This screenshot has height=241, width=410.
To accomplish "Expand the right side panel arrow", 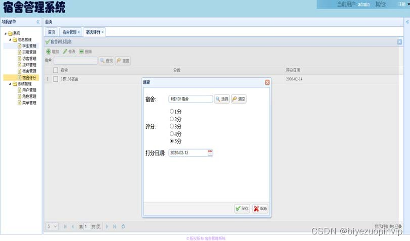I will click(x=407, y=22).
